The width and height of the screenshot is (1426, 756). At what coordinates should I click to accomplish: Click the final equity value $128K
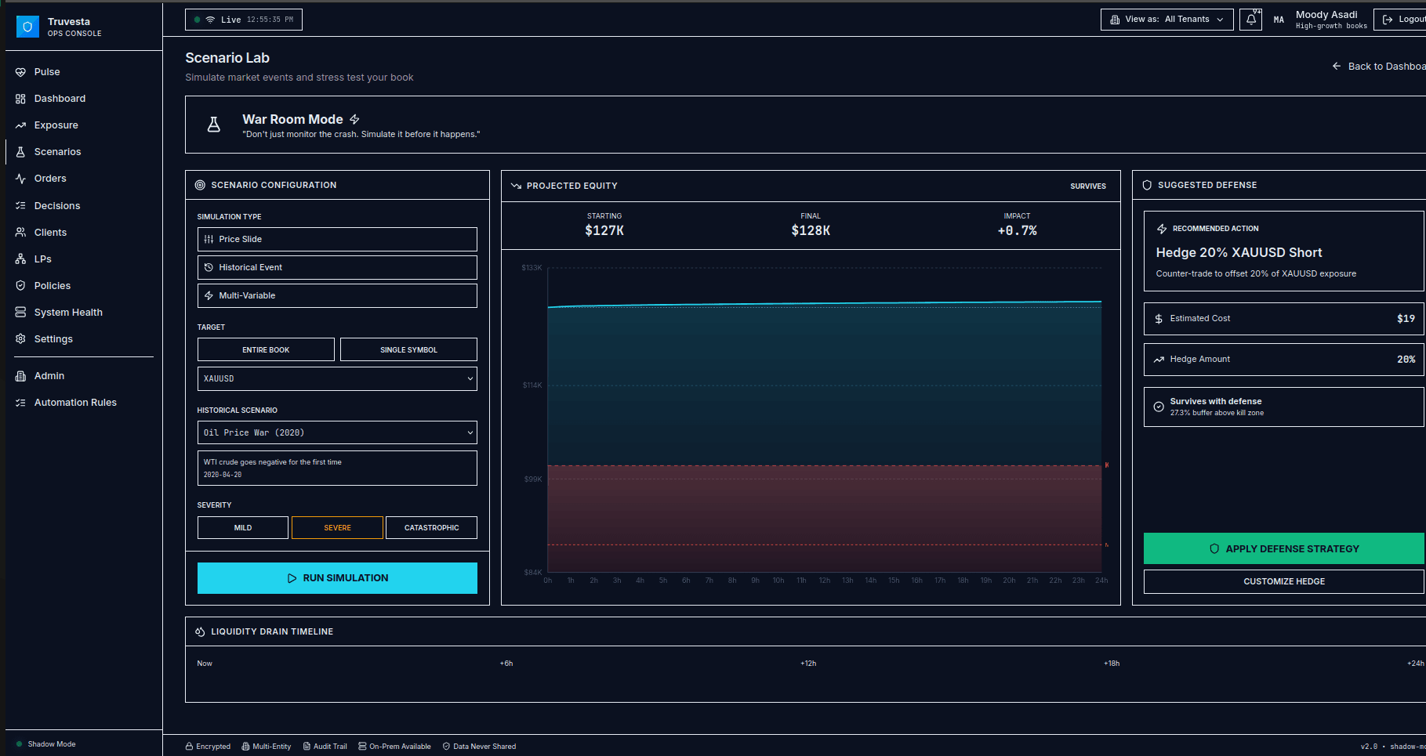coord(811,230)
